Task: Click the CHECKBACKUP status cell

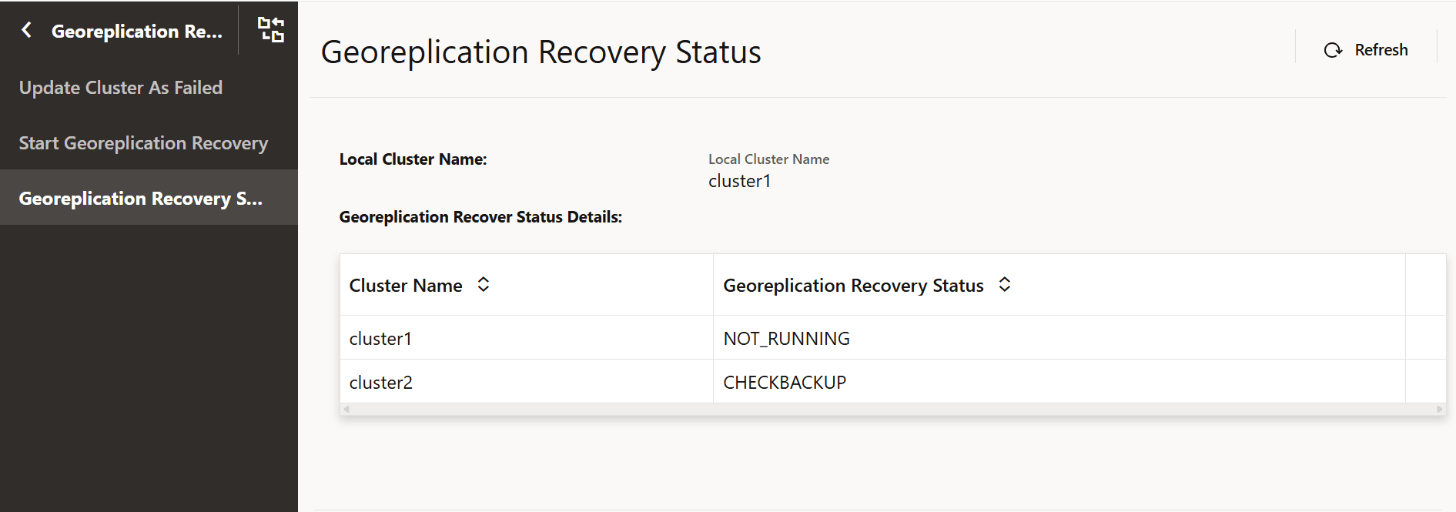Action: coord(785,383)
